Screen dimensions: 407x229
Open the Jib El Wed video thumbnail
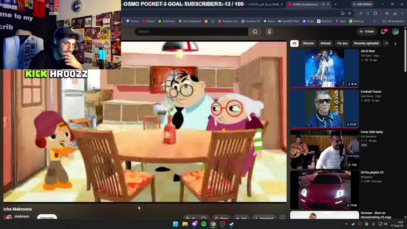tap(324, 68)
